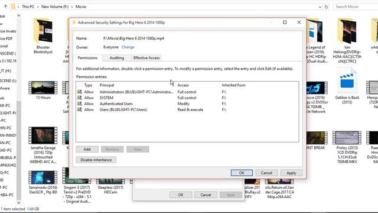Click the Add button

tap(87, 149)
